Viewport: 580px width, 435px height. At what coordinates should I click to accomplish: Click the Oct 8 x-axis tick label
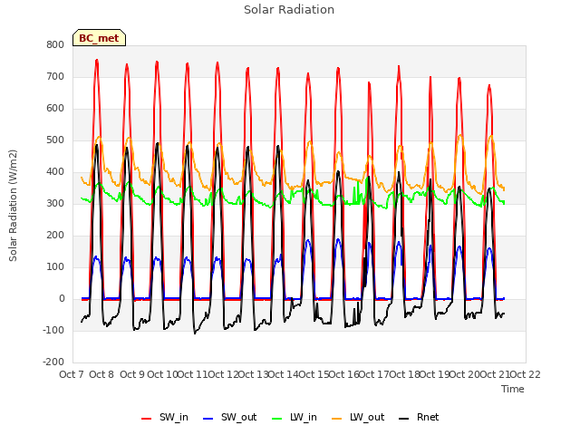101,374
